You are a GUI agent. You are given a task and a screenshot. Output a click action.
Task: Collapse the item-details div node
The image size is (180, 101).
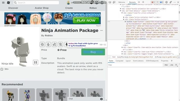(121, 11)
